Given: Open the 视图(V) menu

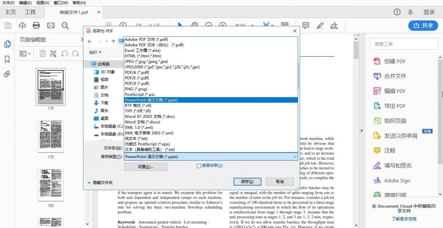Looking at the screenshot, I should (x=43, y=3).
